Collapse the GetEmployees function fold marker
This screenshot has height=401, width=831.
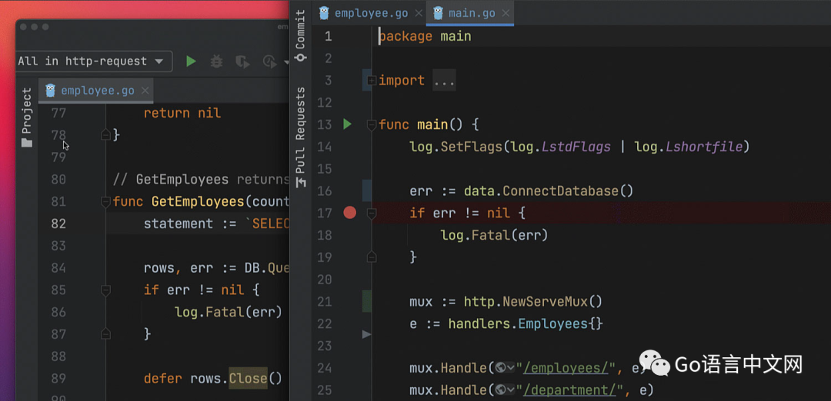[105, 202]
